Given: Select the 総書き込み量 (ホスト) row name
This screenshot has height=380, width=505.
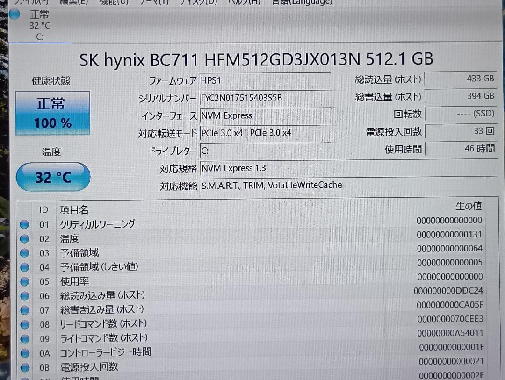Looking at the screenshot, I should coord(102,310).
